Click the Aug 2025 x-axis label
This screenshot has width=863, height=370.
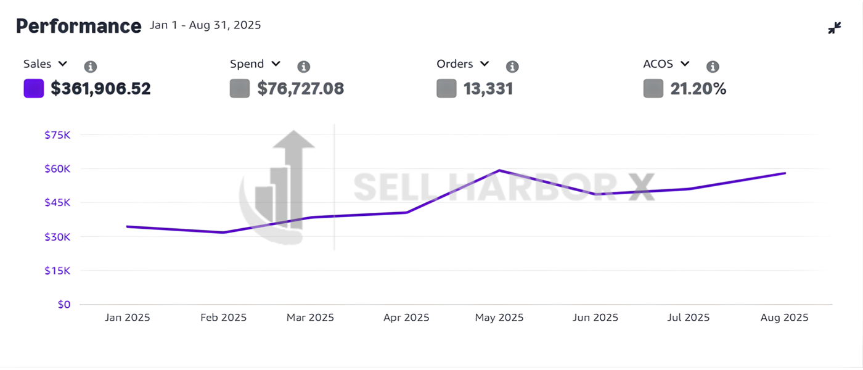pyautogui.click(x=784, y=318)
